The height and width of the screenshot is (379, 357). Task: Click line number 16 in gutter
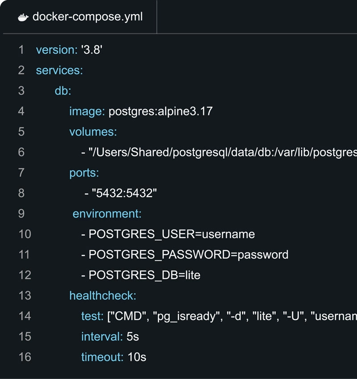24,357
